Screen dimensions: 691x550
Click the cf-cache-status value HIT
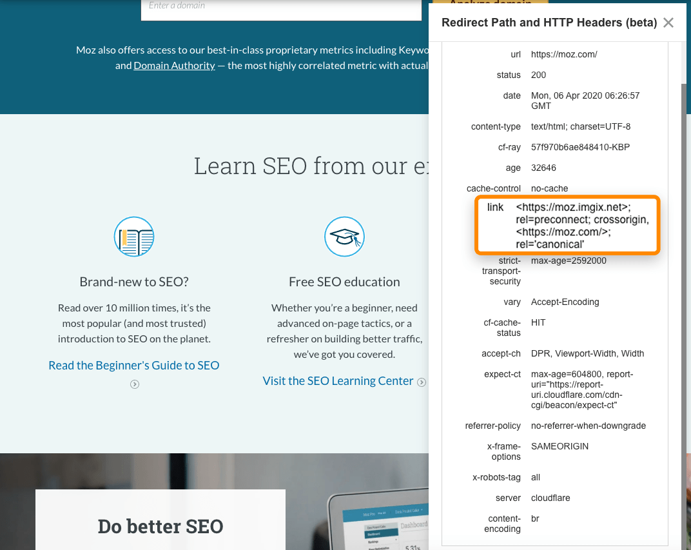click(538, 322)
